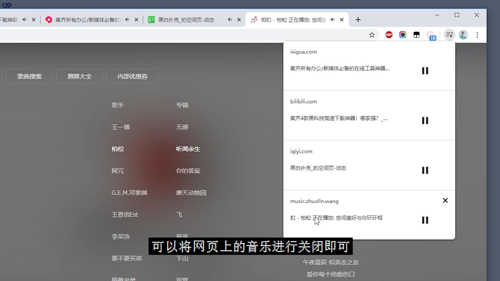Open the media playlist control extension icon
The height and width of the screenshot is (281, 500).
coord(449,35)
